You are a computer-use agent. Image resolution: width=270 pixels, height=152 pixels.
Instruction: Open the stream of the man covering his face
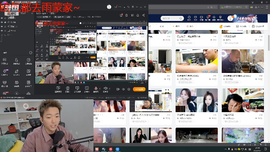click(x=243, y=100)
